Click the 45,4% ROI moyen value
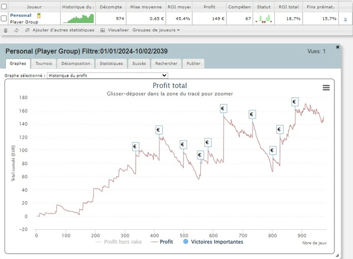 pos(183,19)
